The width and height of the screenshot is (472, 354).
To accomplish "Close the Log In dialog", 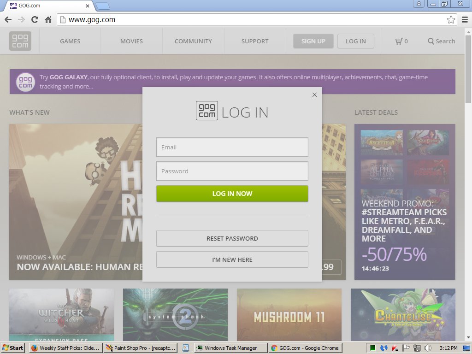I will [x=314, y=95].
